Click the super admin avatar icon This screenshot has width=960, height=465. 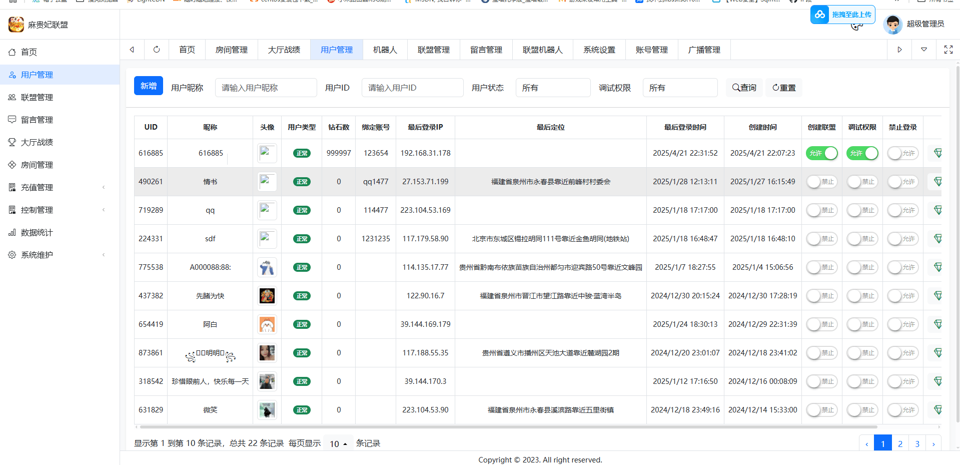pyautogui.click(x=892, y=24)
